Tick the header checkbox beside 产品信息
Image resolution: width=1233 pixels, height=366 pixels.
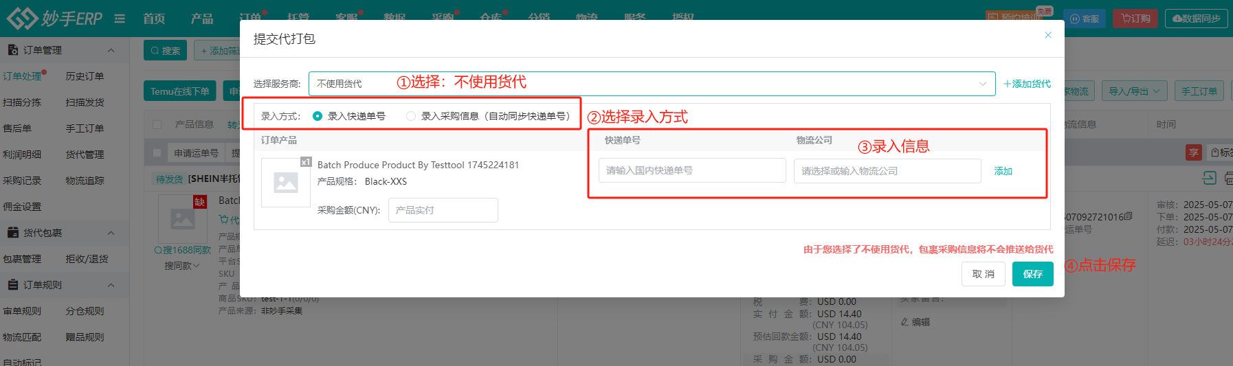click(x=157, y=124)
